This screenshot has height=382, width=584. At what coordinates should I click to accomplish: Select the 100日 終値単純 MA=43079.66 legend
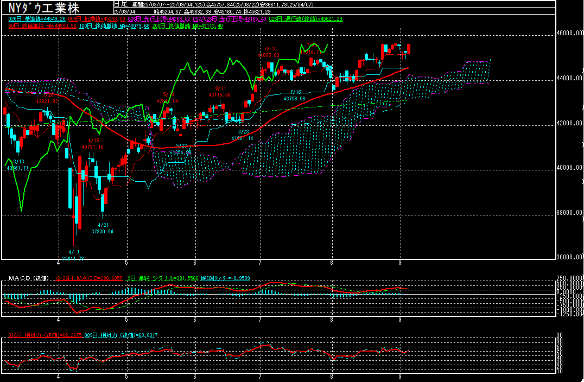pyautogui.click(x=115, y=26)
